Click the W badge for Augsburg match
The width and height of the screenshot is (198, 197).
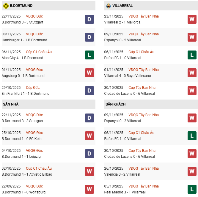click(89, 73)
